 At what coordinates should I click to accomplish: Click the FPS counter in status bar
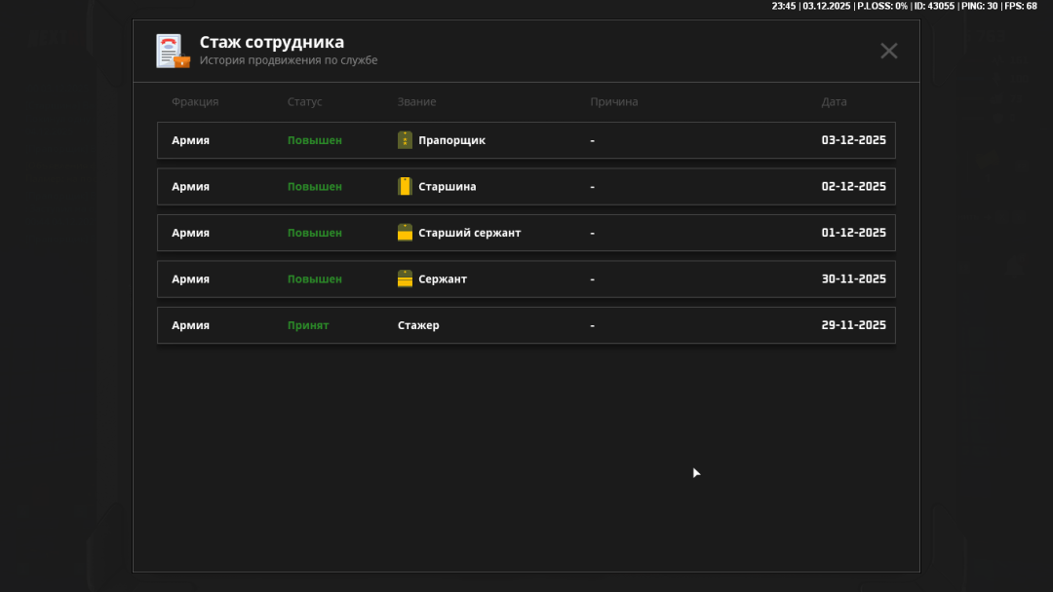click(x=1020, y=6)
